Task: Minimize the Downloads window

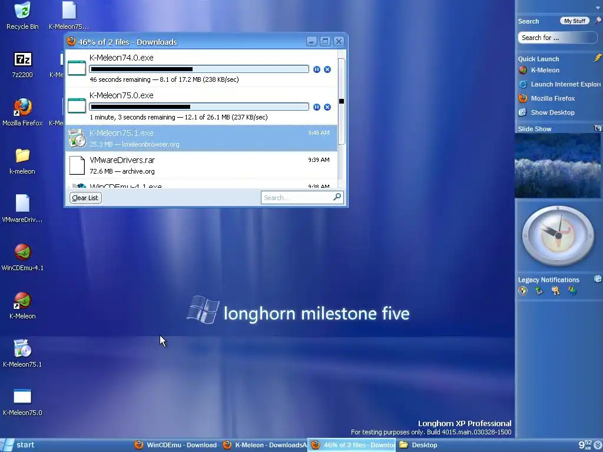Action: (312, 41)
